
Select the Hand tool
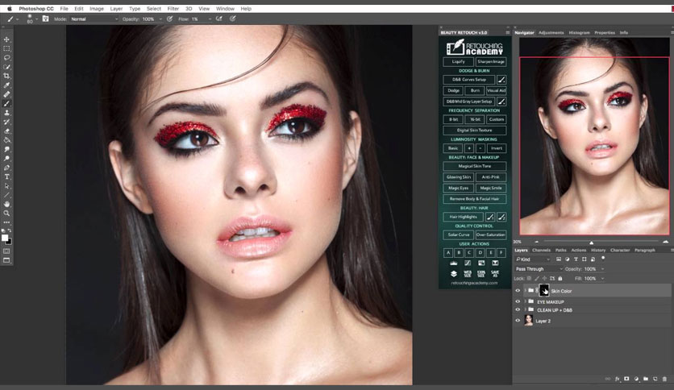pos(7,204)
